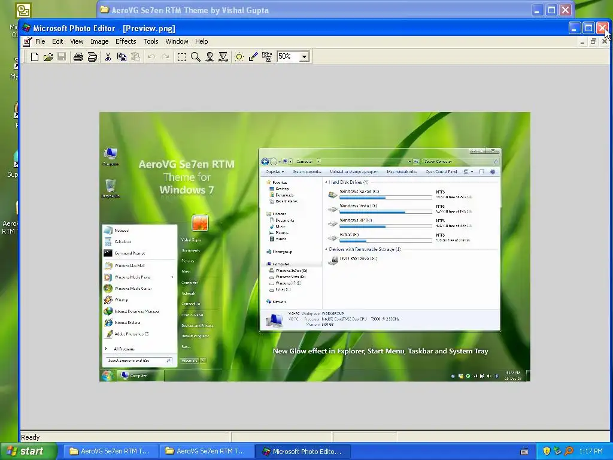The width and height of the screenshot is (613, 460).
Task: Click the Rotate image toolbar icon
Action: pyautogui.click(x=267, y=57)
